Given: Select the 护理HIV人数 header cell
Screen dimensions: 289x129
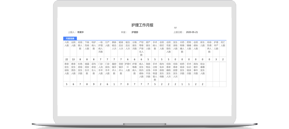Looking at the screenshot, I should point(127,68).
